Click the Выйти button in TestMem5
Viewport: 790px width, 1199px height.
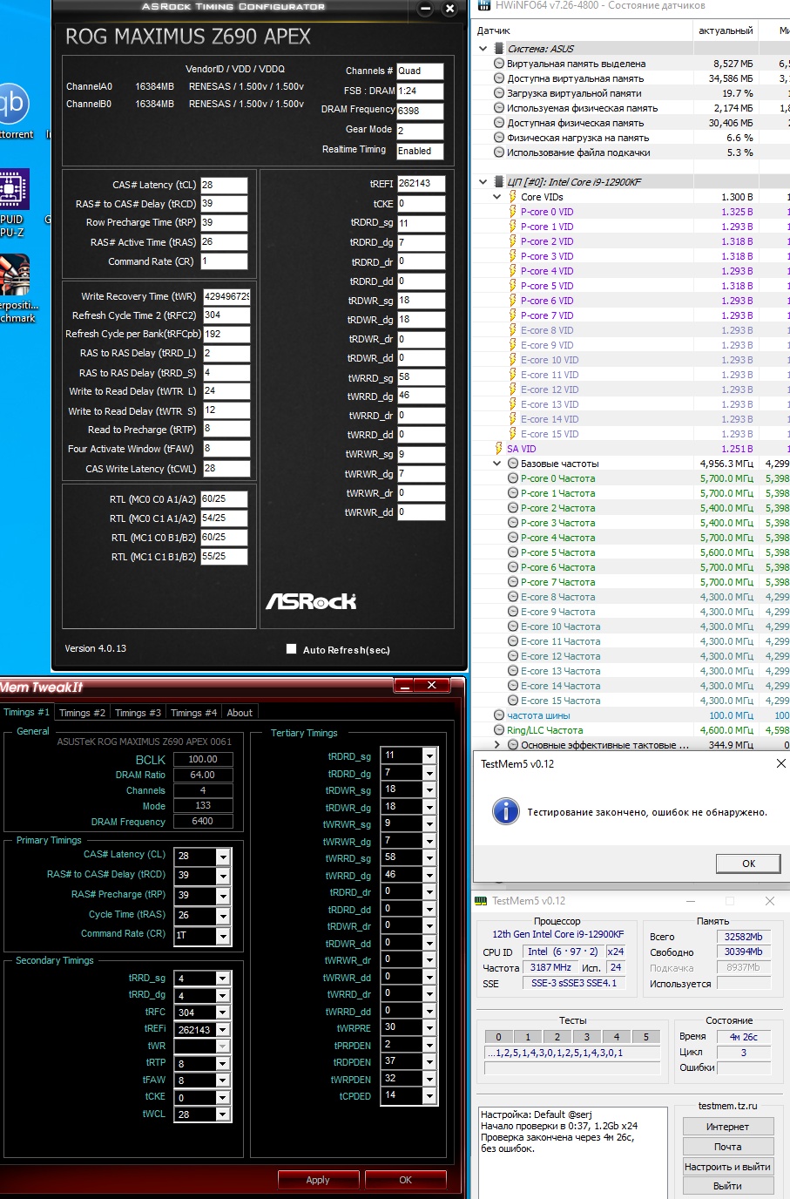[727, 1186]
